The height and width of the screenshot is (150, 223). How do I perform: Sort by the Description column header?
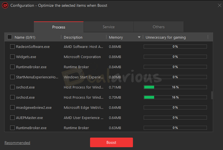pos(73,37)
